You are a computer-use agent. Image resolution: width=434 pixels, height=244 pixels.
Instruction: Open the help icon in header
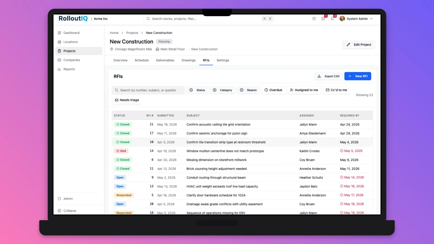click(314, 19)
